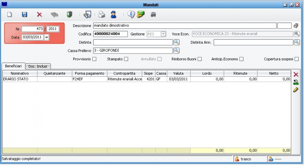Viewport: 304px width, 165px height.
Task: Save the mandato with floppy icon
Action: coord(24,14)
